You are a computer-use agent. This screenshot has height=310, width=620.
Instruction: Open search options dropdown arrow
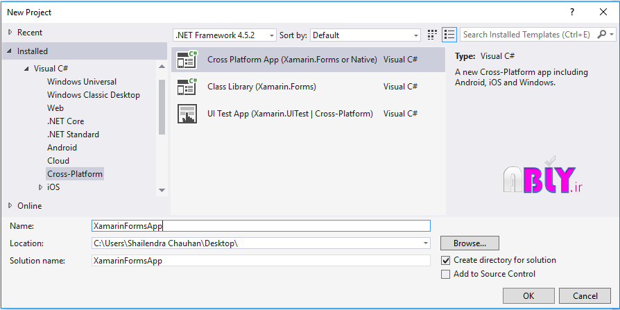[x=612, y=35]
